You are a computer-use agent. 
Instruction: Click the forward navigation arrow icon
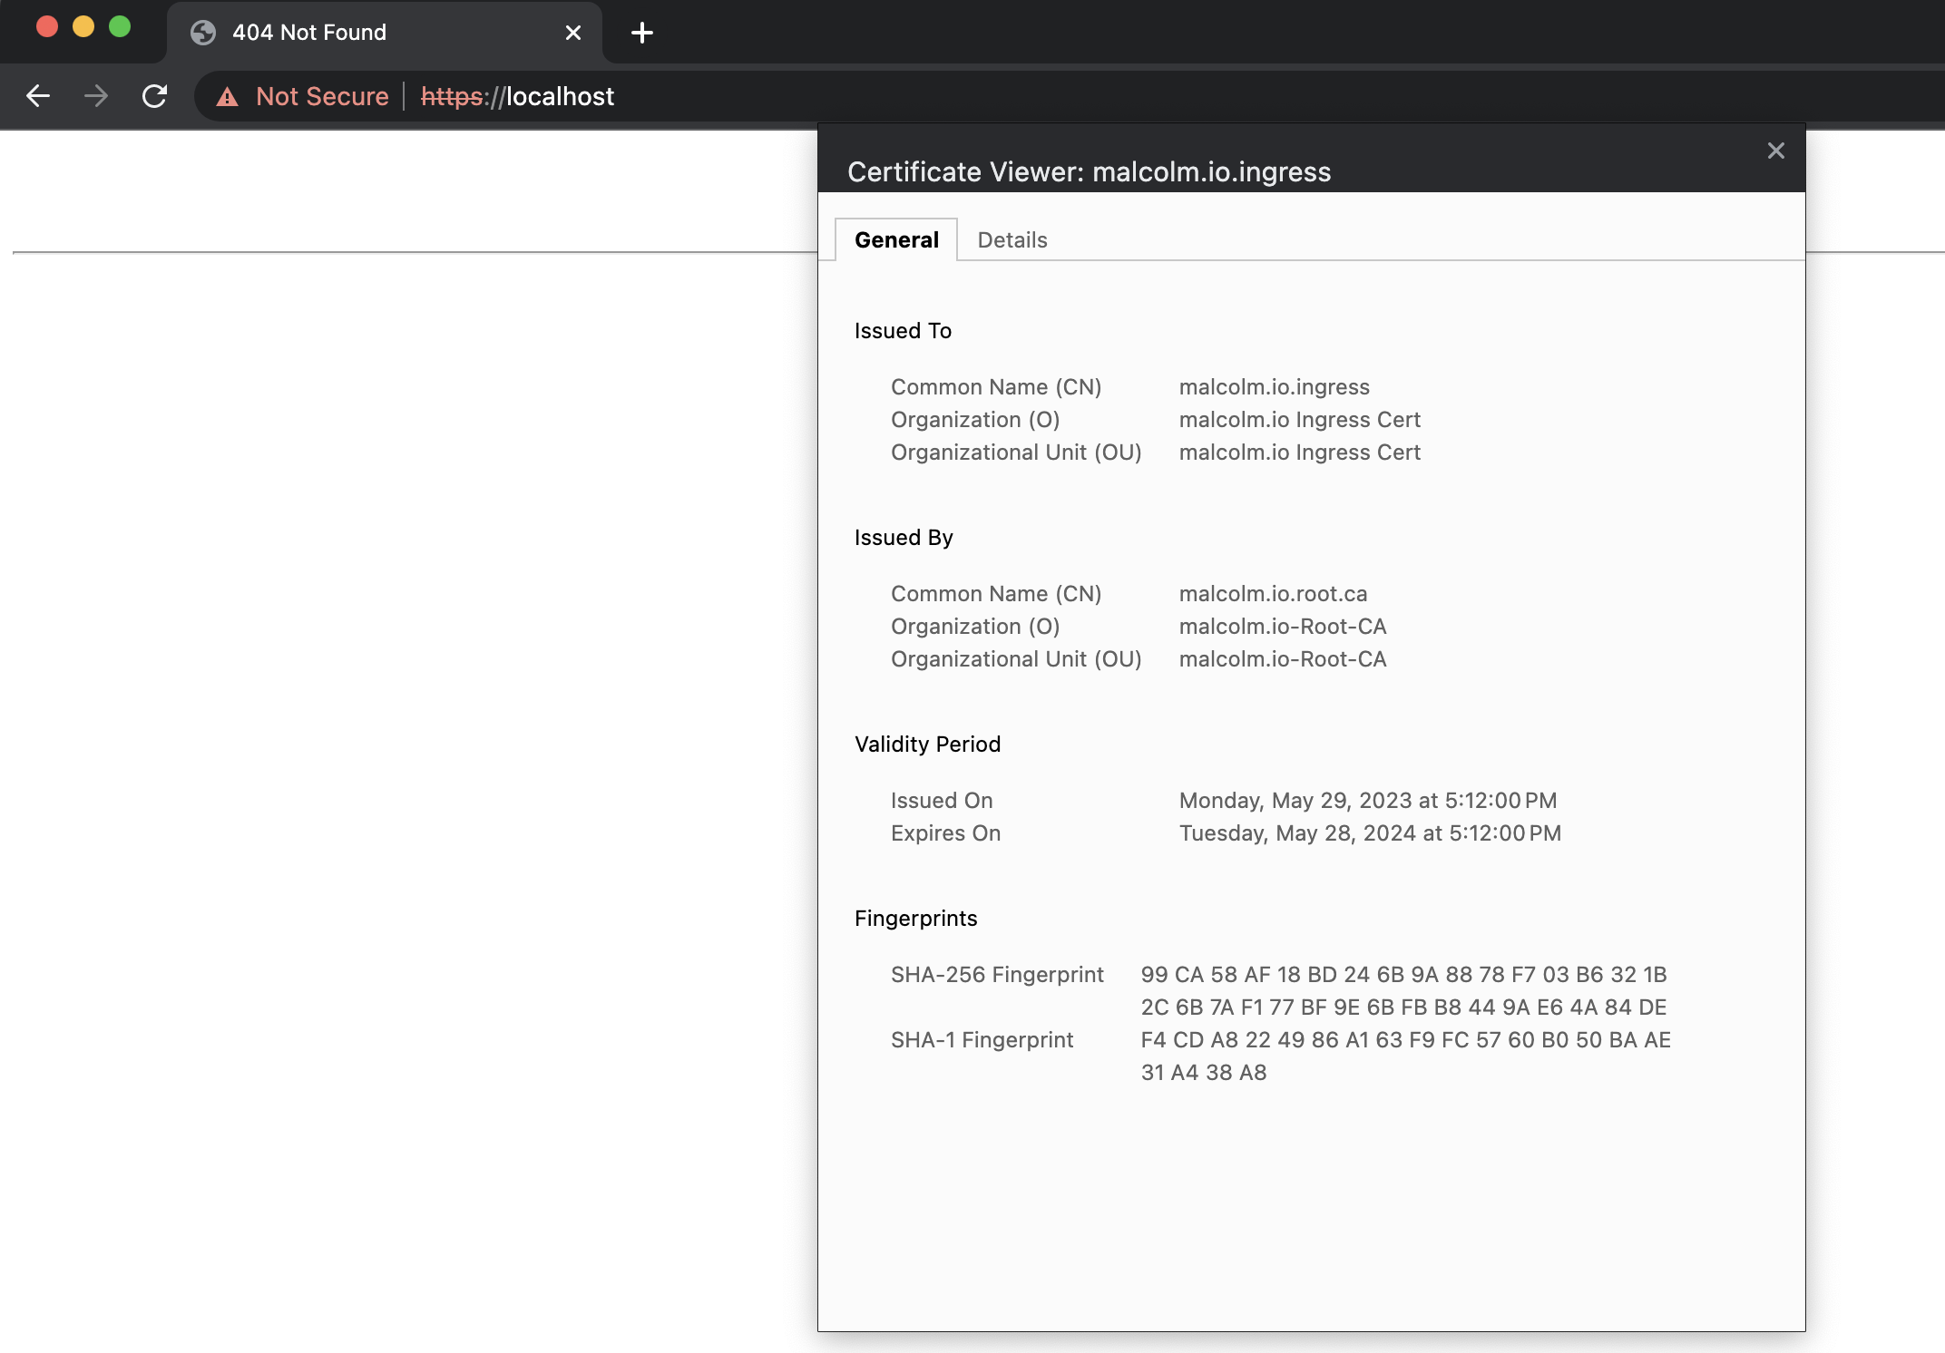(94, 96)
